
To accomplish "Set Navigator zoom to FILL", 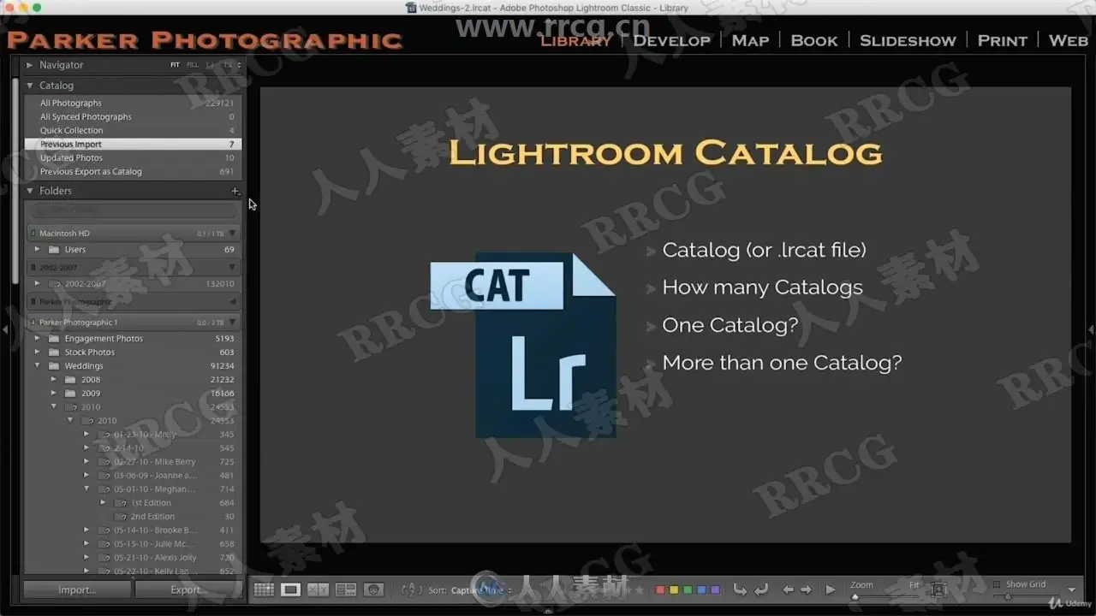I will 193,65.
